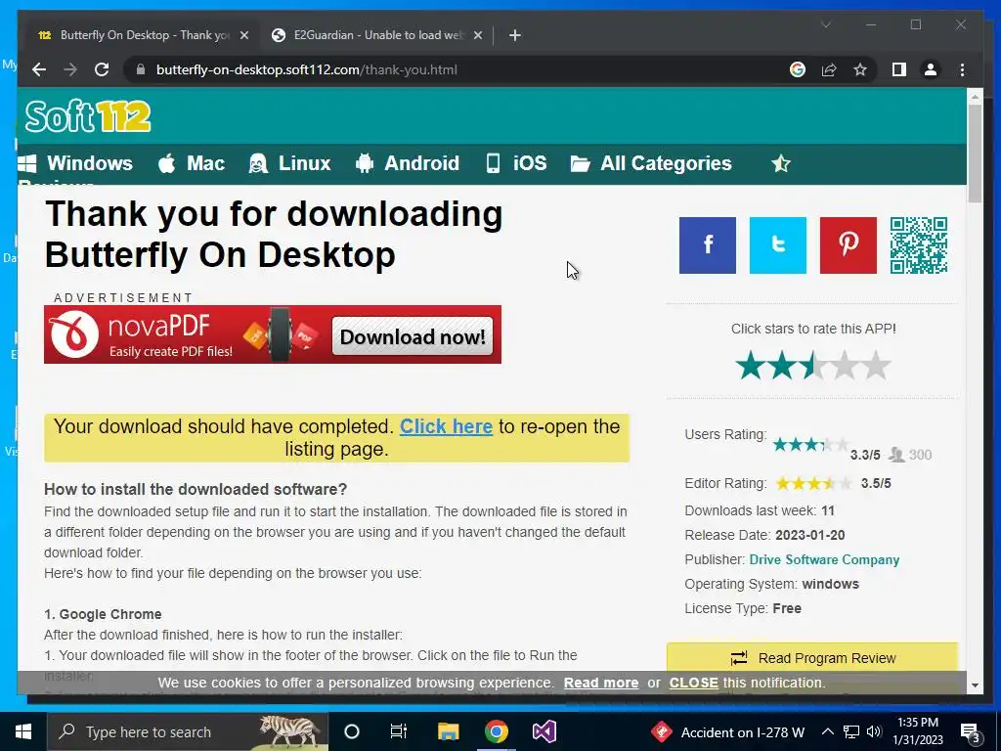Screen dimensions: 1001x751
Task: Open Task View
Action: [x=399, y=731]
